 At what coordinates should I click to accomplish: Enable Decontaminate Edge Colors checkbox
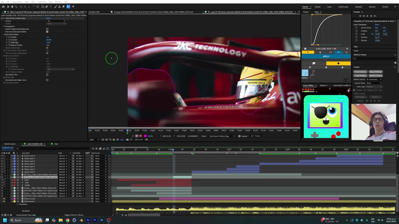coord(47,80)
